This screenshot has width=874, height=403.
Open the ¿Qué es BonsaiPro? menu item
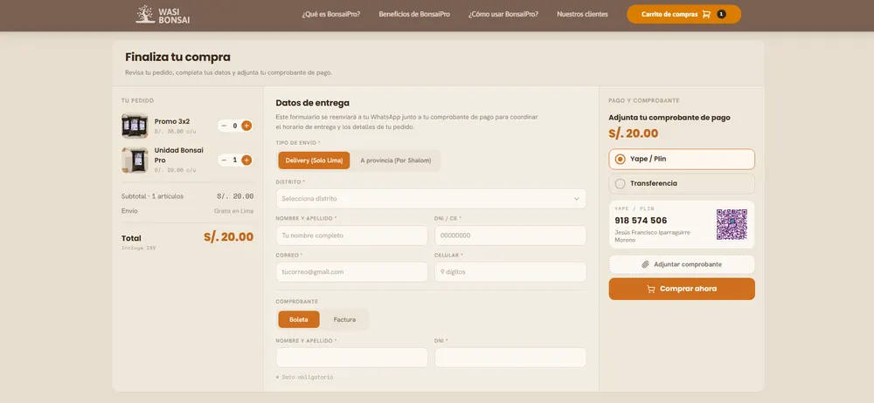coord(331,15)
